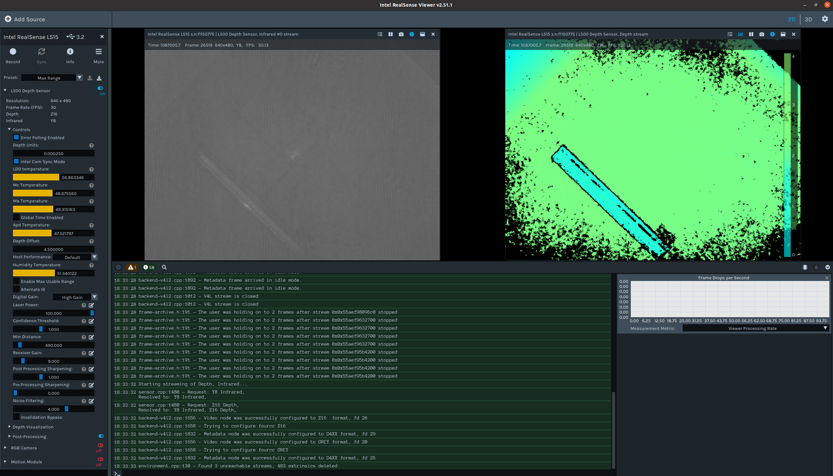Open the Digital Gain dropdown
The image size is (833, 476).
94,297
